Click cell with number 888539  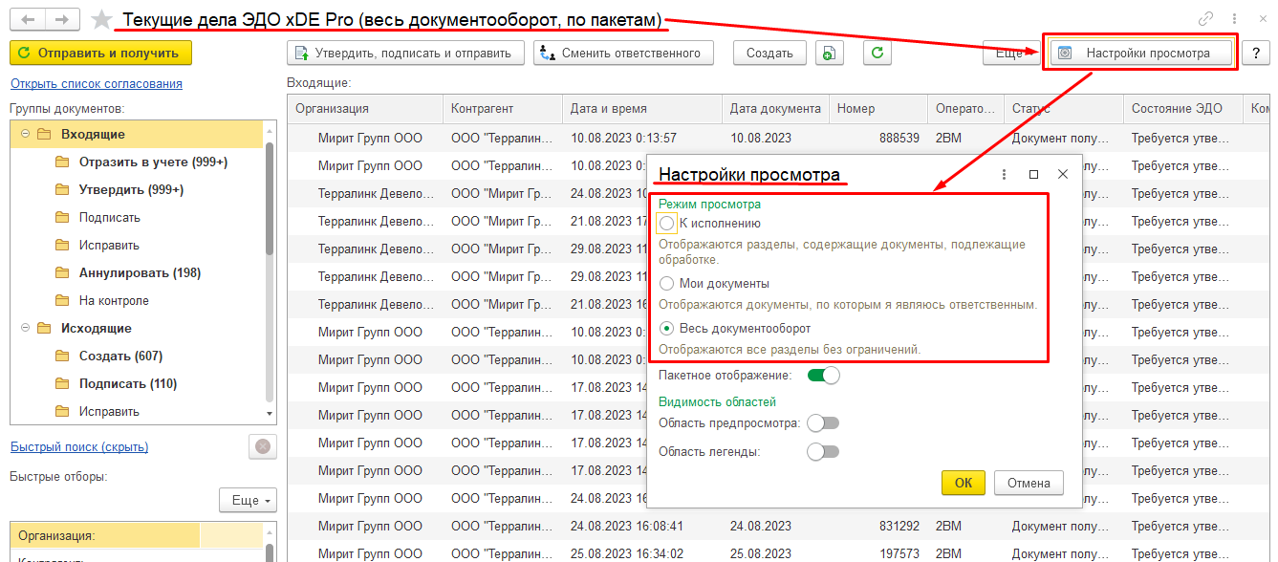pos(899,138)
